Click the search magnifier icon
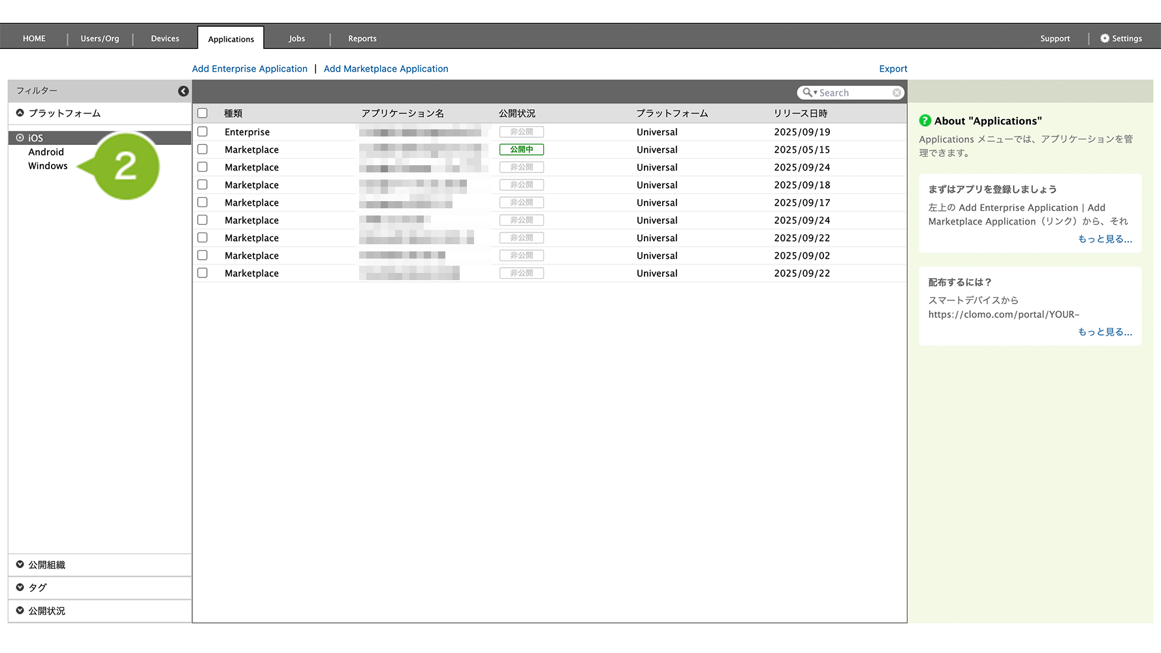Image resolution: width=1161 pixels, height=653 pixels. (x=808, y=93)
